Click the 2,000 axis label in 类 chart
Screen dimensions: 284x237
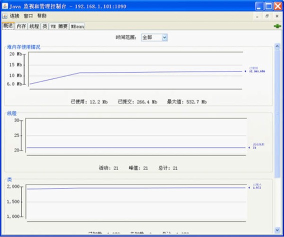tap(13, 186)
